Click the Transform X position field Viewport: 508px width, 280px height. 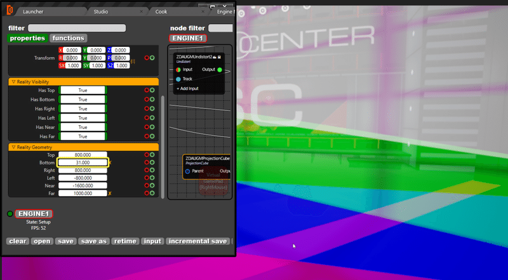click(x=72, y=50)
